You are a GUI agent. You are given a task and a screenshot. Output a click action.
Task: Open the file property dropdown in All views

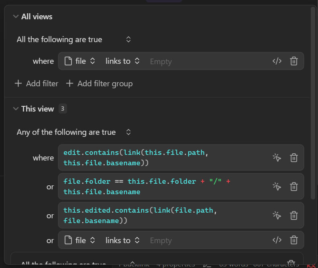(80, 61)
